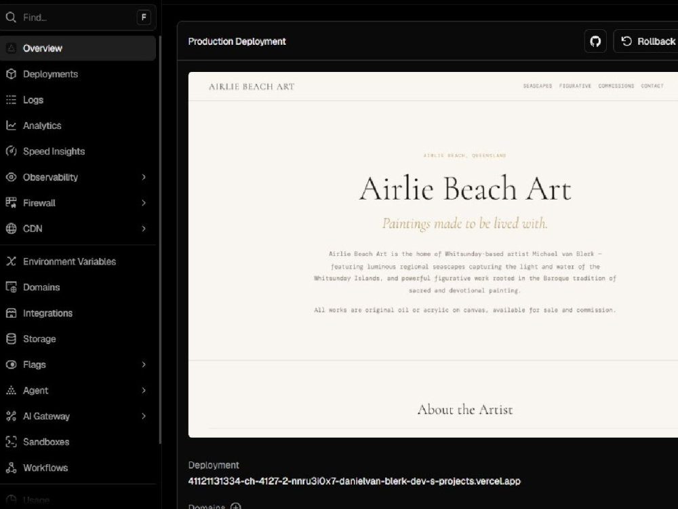Screen dimensions: 678x509
Task: Click the CDN globe icon
Action: (x=12, y=229)
